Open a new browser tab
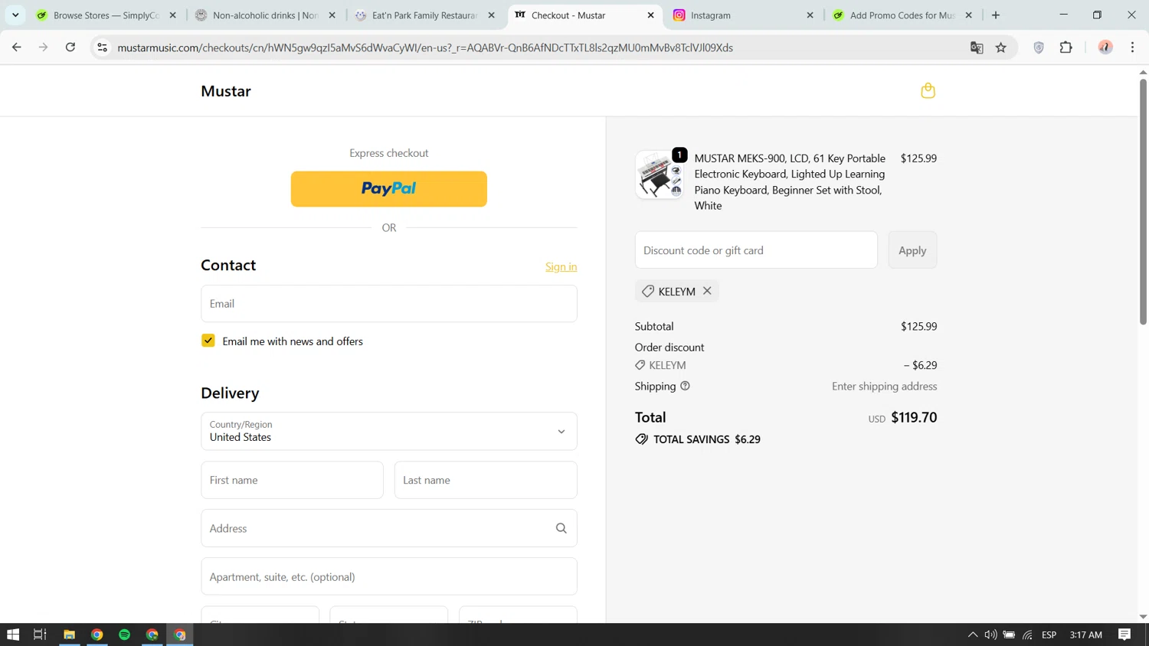The width and height of the screenshot is (1149, 646). [996, 15]
